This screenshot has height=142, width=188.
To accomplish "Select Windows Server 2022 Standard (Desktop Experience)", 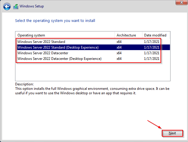I will (93, 47).
